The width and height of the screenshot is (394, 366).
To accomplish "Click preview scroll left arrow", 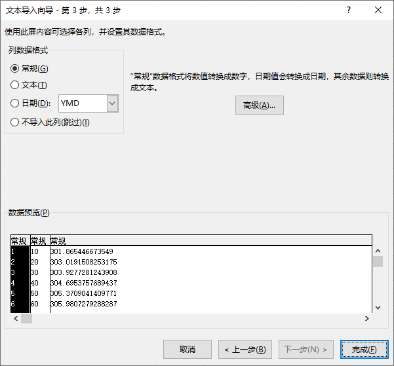I will tap(16, 319).
